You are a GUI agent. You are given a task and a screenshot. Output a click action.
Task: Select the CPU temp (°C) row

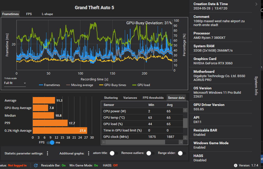[x=142, y=118]
